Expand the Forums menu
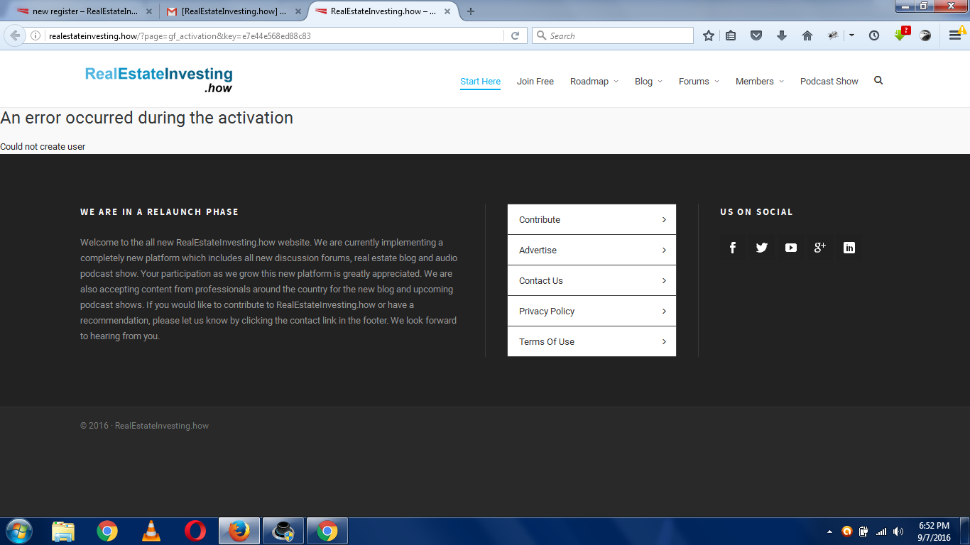The height and width of the screenshot is (545, 970). (699, 82)
